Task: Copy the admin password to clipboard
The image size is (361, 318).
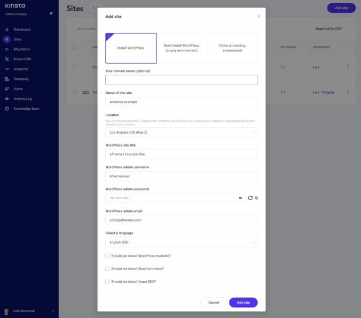Action: pyautogui.click(x=256, y=198)
